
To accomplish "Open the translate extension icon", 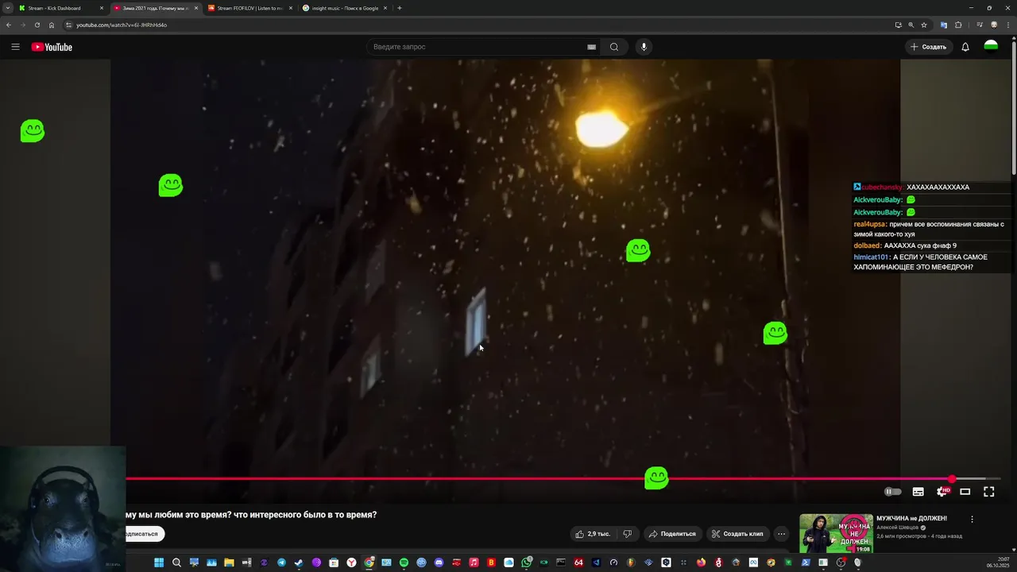I will [x=944, y=25].
